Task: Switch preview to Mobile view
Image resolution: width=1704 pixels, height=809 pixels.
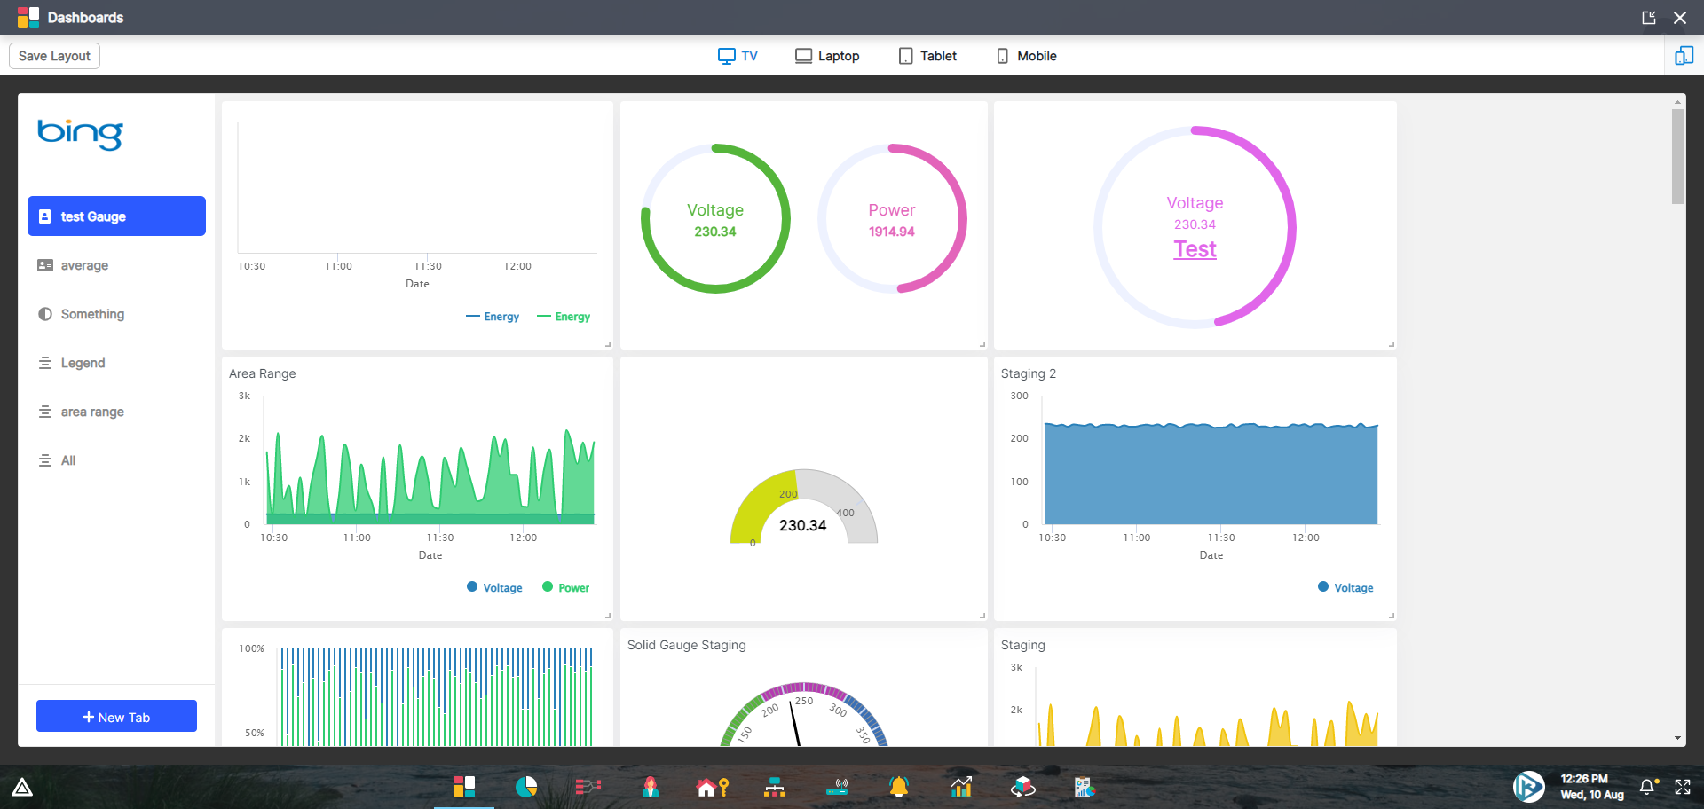Action: point(1026,55)
